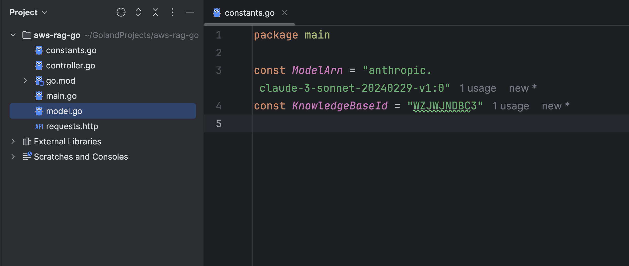Click the '1 usage' hint for KnowledgeBaseId
629x266 pixels.
[x=510, y=106]
